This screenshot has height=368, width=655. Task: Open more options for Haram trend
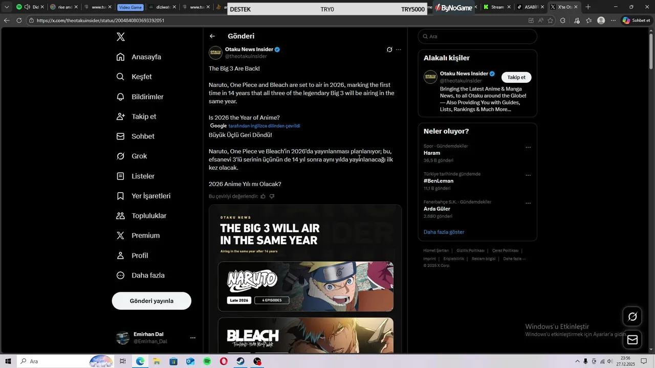coord(528,147)
